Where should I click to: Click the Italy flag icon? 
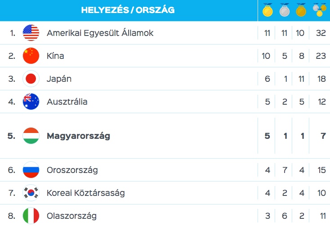tap(31, 216)
